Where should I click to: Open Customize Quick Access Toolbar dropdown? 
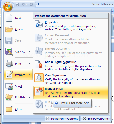point(39,4)
